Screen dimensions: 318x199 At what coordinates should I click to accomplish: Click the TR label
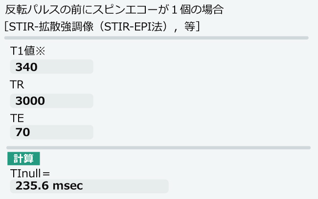[x=17, y=84]
